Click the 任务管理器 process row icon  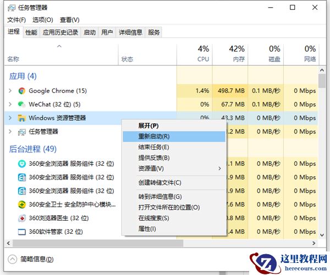22,132
